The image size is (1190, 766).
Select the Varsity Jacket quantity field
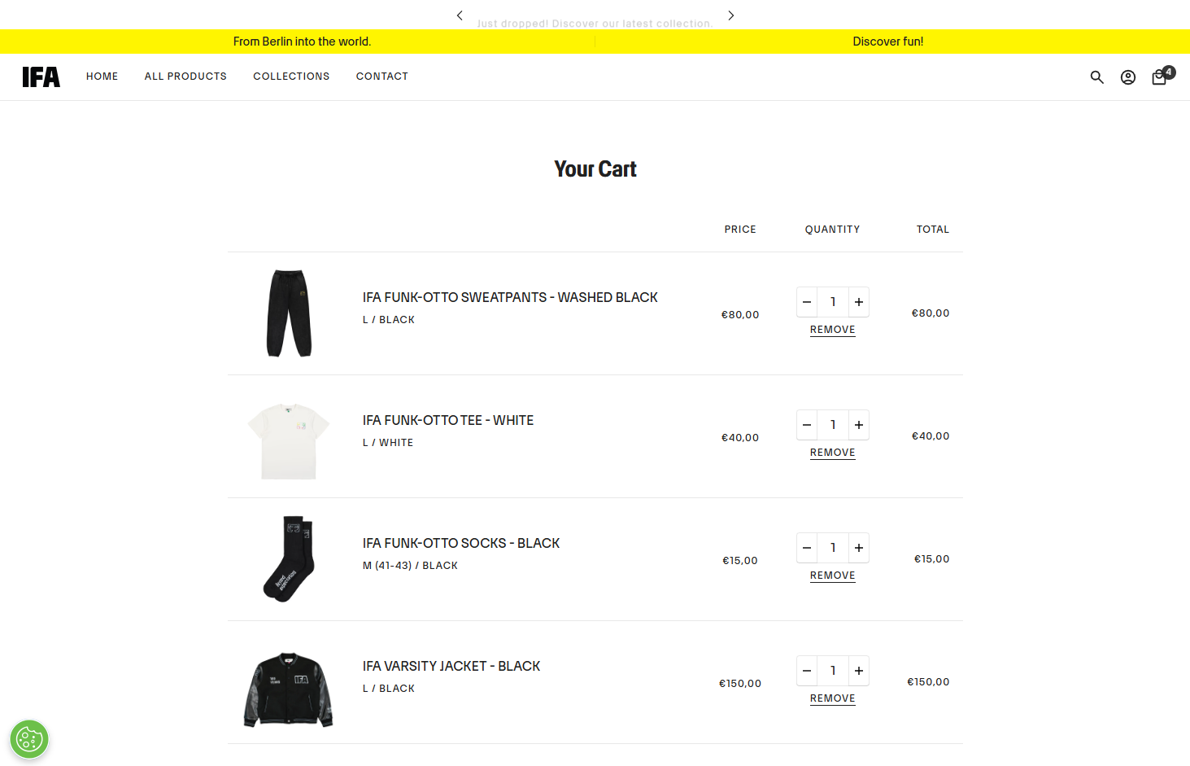tap(833, 671)
